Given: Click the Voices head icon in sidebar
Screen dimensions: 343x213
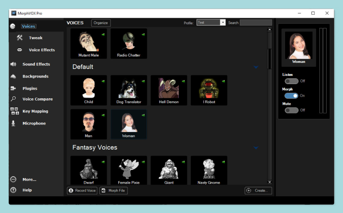Looking at the screenshot, I should 13,26.
